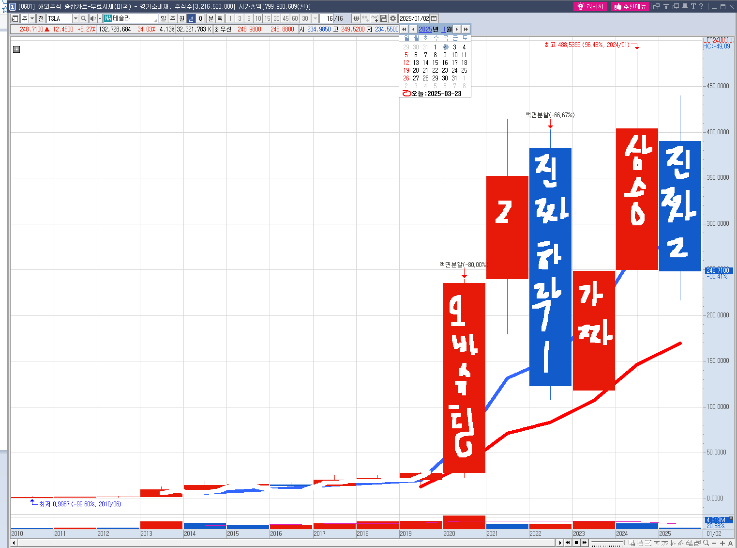Click the move-to-top arrow icon in title bar
737x548 pixels.
[666, 6]
